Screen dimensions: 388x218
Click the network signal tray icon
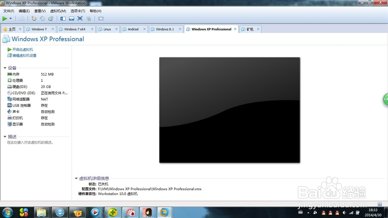tap(351, 213)
